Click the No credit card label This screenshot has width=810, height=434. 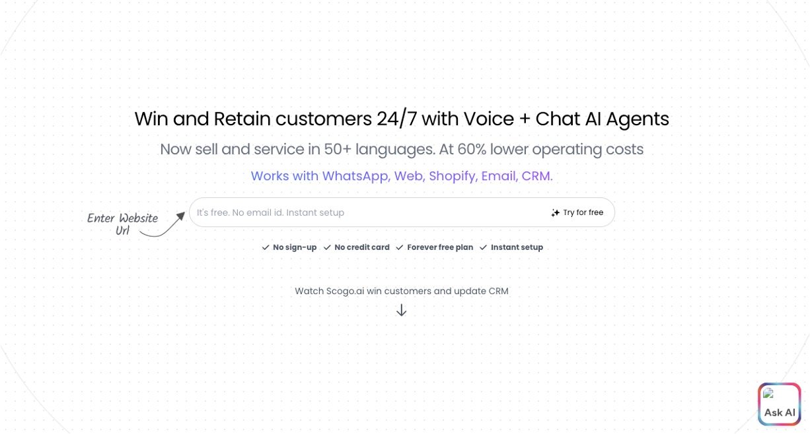(x=362, y=247)
